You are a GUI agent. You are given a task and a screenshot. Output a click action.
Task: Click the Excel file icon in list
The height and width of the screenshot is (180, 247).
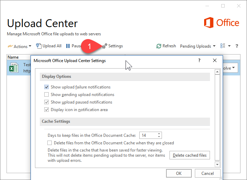click(x=14, y=68)
